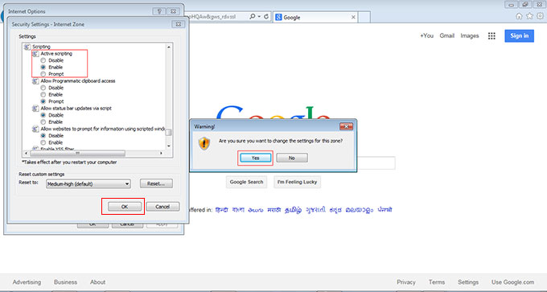Click the vertical scrollbar thumb in settings list
The height and width of the screenshot is (292, 547).
tap(169, 133)
